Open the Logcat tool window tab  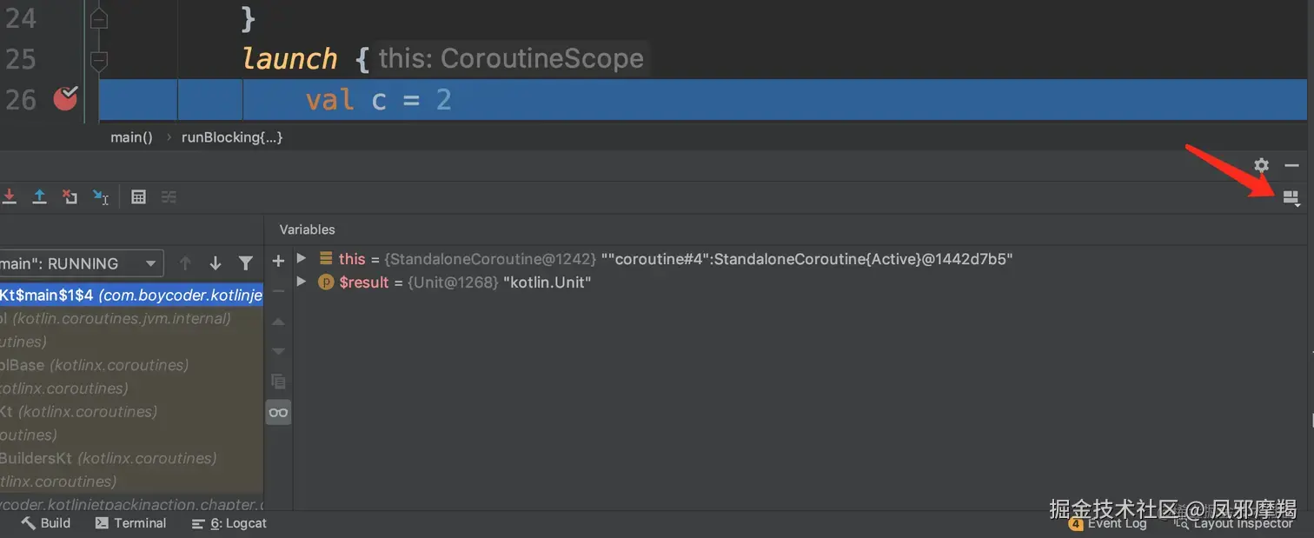click(229, 523)
